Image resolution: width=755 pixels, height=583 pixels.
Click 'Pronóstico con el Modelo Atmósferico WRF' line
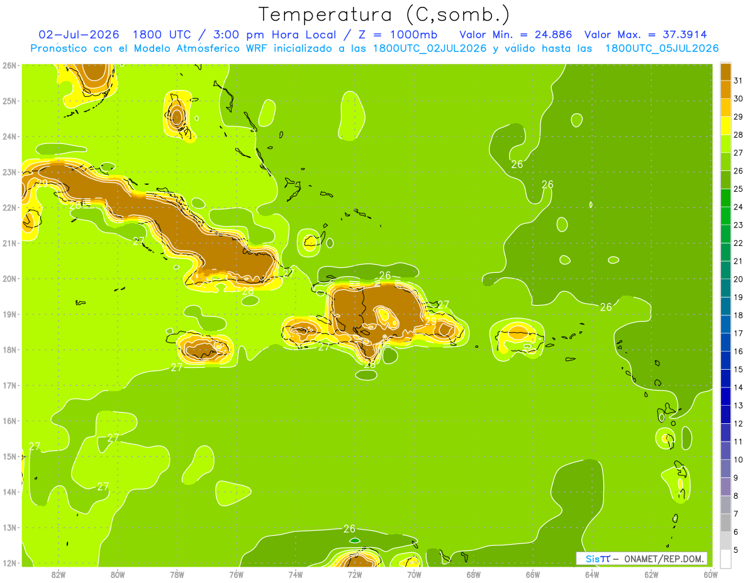374,48
